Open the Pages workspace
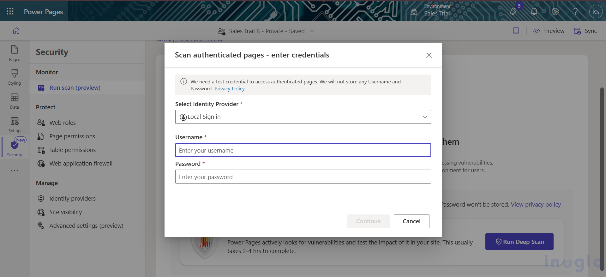The height and width of the screenshot is (277, 606). click(15, 53)
